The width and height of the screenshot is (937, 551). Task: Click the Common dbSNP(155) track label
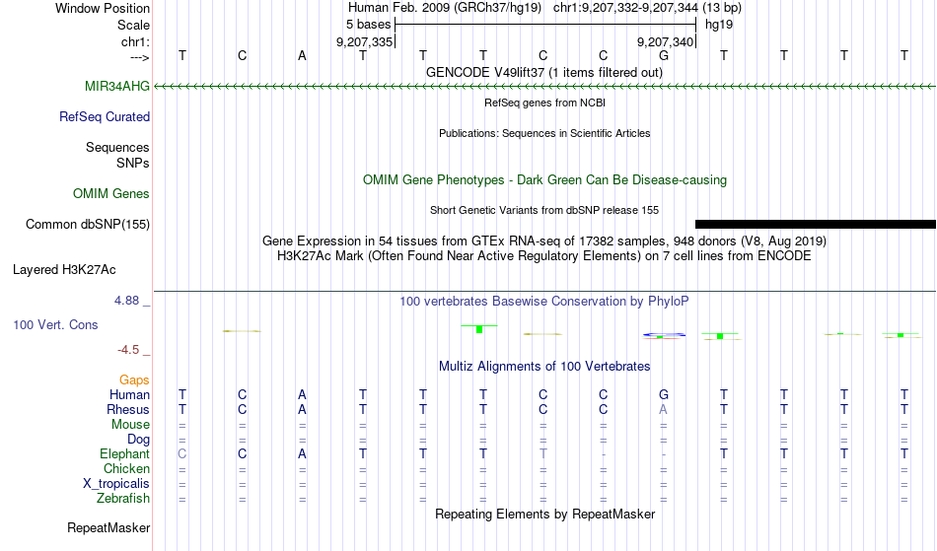click(x=88, y=224)
